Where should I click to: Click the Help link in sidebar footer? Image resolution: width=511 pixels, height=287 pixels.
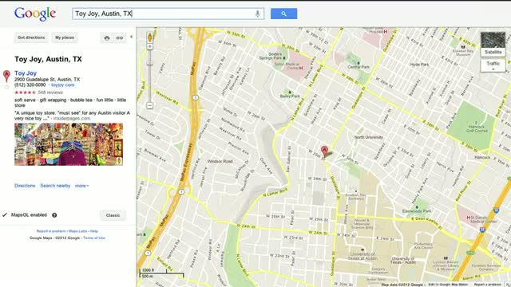pyautogui.click(x=94, y=231)
